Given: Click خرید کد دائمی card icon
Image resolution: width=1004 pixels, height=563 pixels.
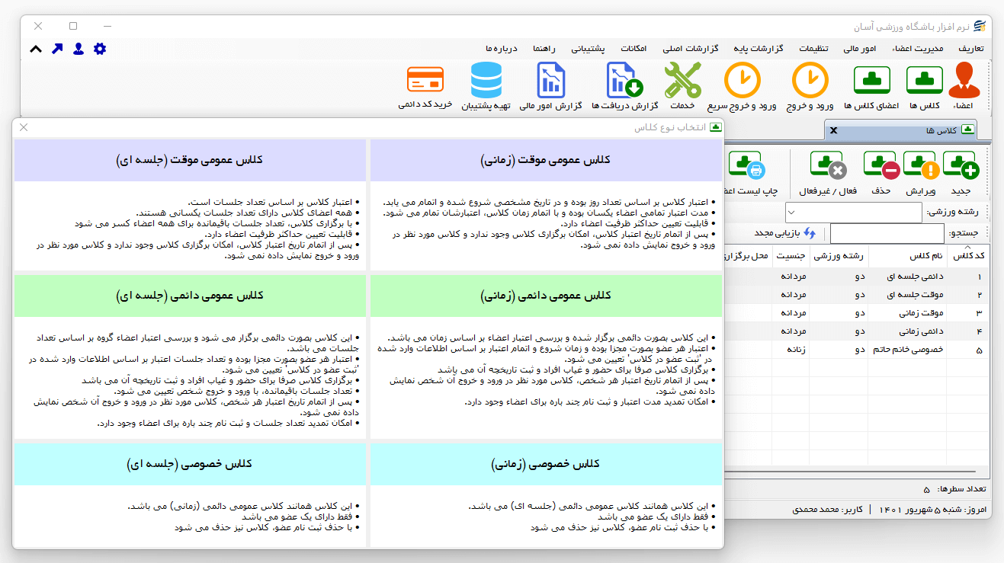Looking at the screenshot, I should coord(425,86).
